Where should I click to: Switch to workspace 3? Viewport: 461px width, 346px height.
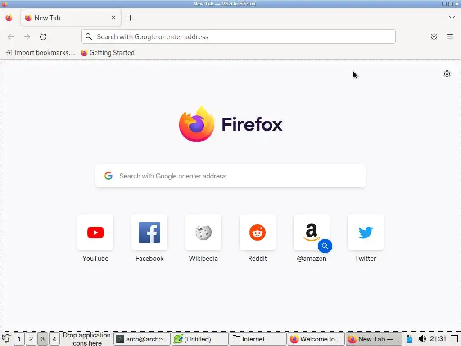tap(43, 339)
